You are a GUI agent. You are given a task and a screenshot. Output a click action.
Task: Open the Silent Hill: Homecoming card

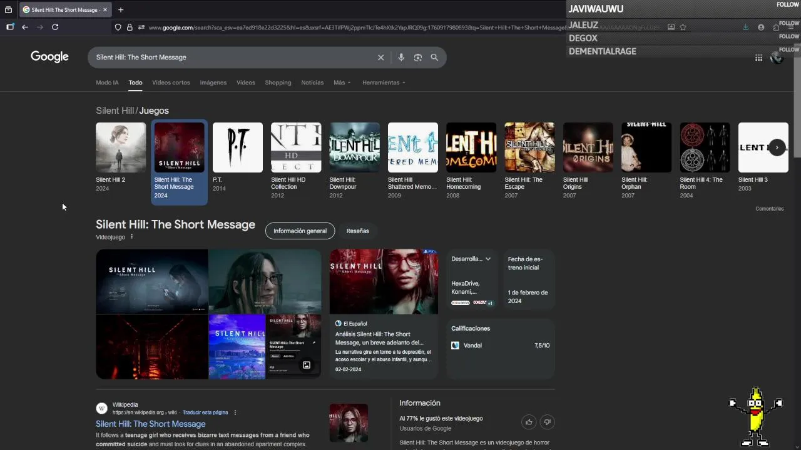471,160
